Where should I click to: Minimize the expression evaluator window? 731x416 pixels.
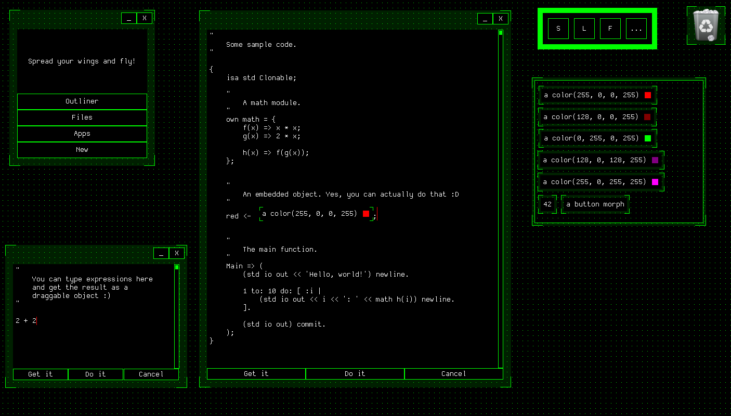pos(161,253)
